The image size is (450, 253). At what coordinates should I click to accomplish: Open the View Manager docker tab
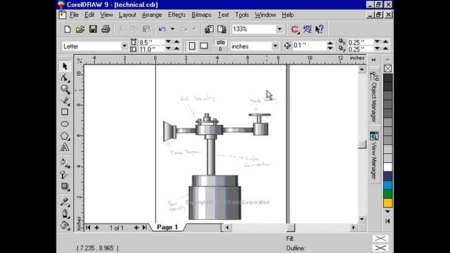[x=374, y=155]
